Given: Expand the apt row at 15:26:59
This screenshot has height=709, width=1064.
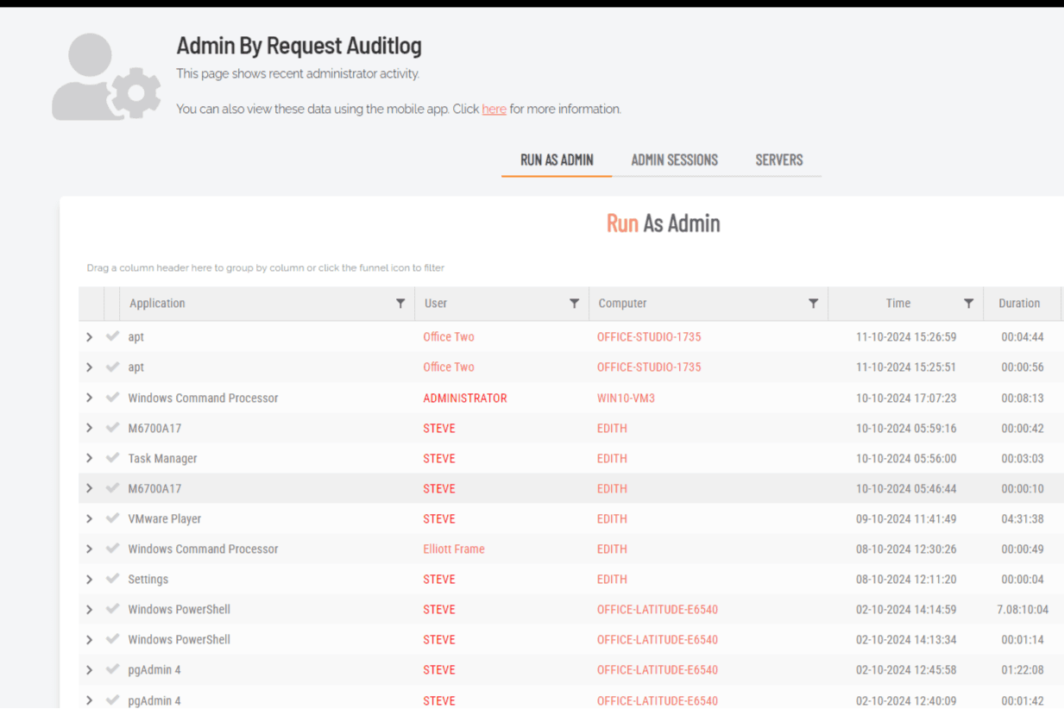Looking at the screenshot, I should pos(90,337).
